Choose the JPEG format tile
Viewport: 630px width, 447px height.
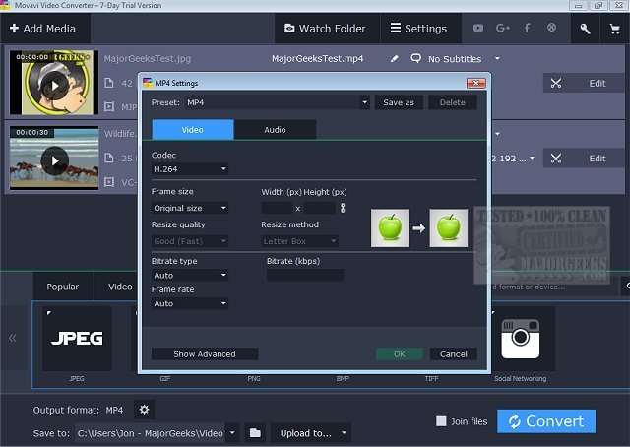77,339
